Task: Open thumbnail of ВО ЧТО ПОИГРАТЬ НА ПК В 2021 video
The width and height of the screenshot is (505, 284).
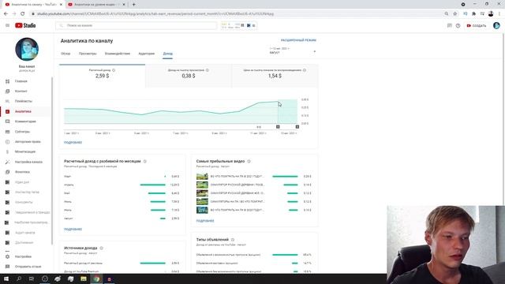Action: coord(202,177)
